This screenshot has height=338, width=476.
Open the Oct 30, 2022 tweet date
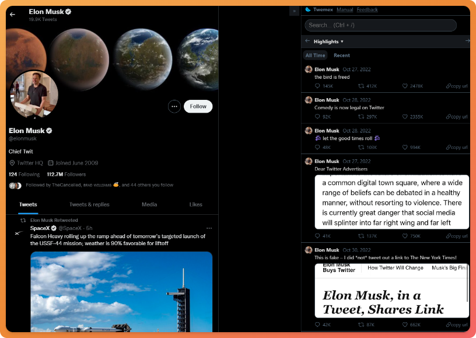click(356, 250)
